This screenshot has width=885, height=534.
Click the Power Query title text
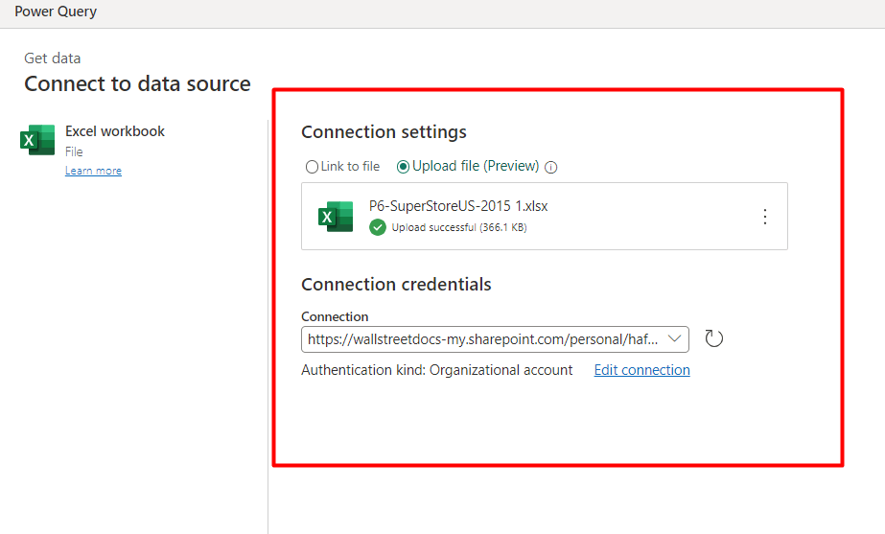[x=56, y=12]
